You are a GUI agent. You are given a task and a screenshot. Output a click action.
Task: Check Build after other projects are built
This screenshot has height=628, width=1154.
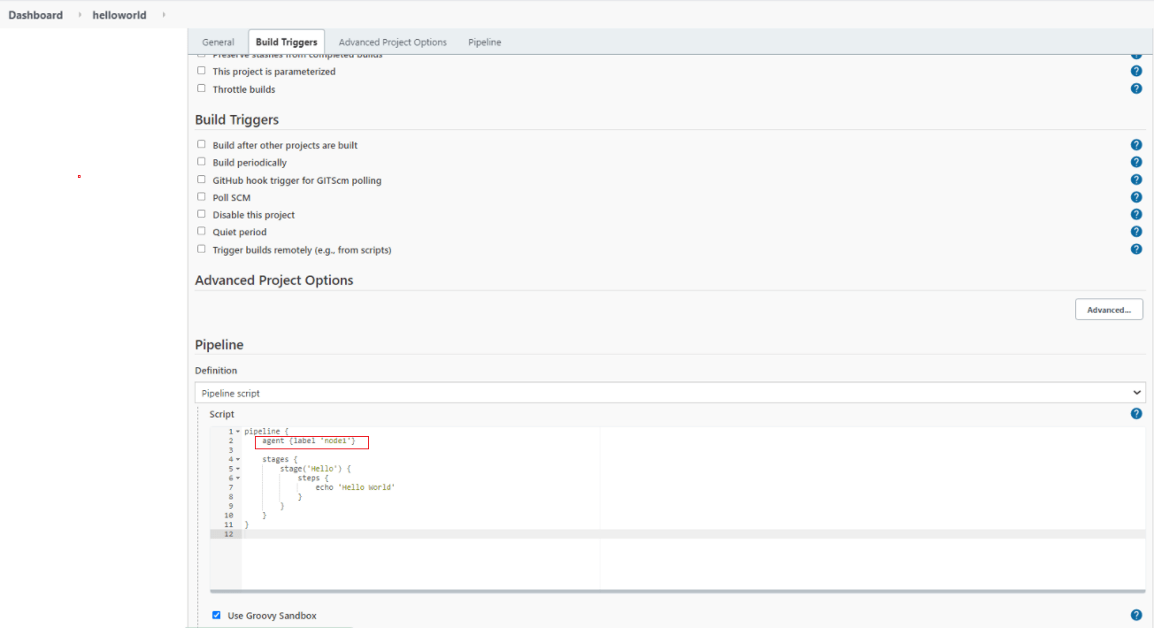coord(201,144)
